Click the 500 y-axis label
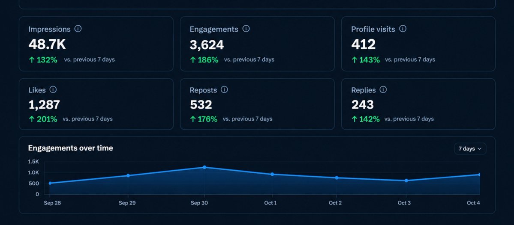 coord(34,184)
